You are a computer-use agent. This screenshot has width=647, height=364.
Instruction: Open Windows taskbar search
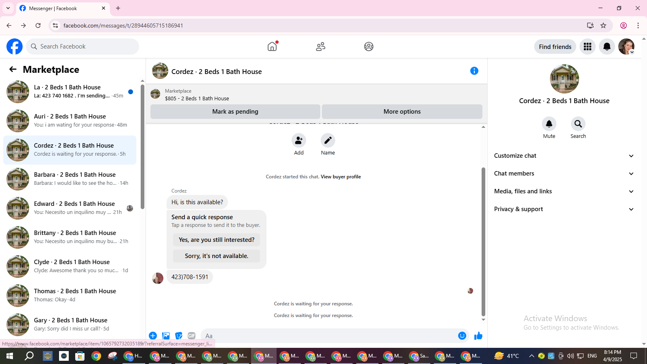coord(29,356)
